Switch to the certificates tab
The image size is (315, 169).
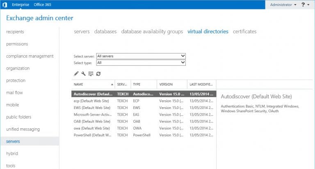pos(244,31)
